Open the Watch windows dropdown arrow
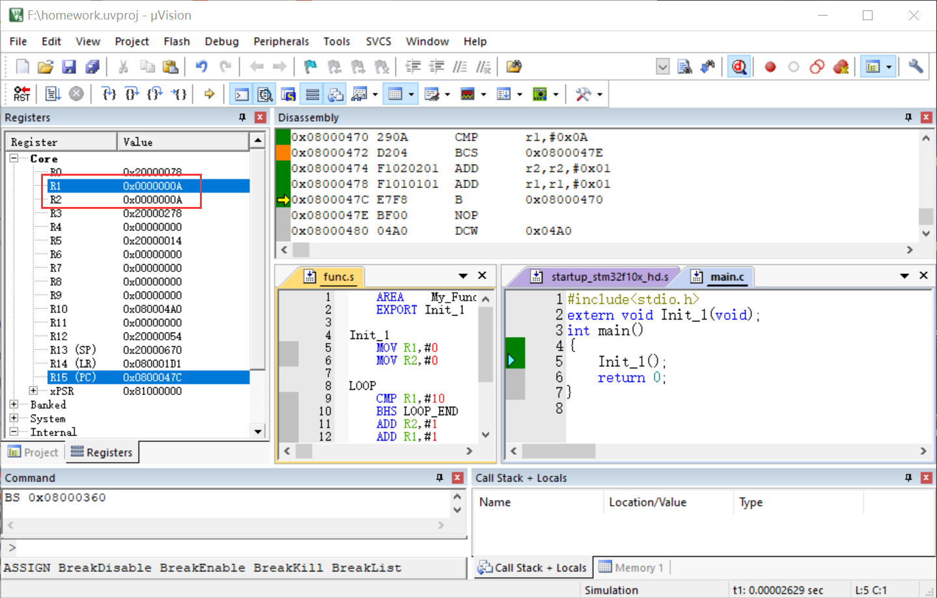Screen dimensions: 937x598 click(x=375, y=94)
